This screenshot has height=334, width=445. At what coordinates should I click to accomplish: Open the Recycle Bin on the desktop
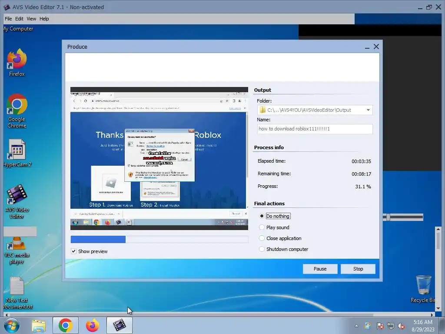click(423, 289)
